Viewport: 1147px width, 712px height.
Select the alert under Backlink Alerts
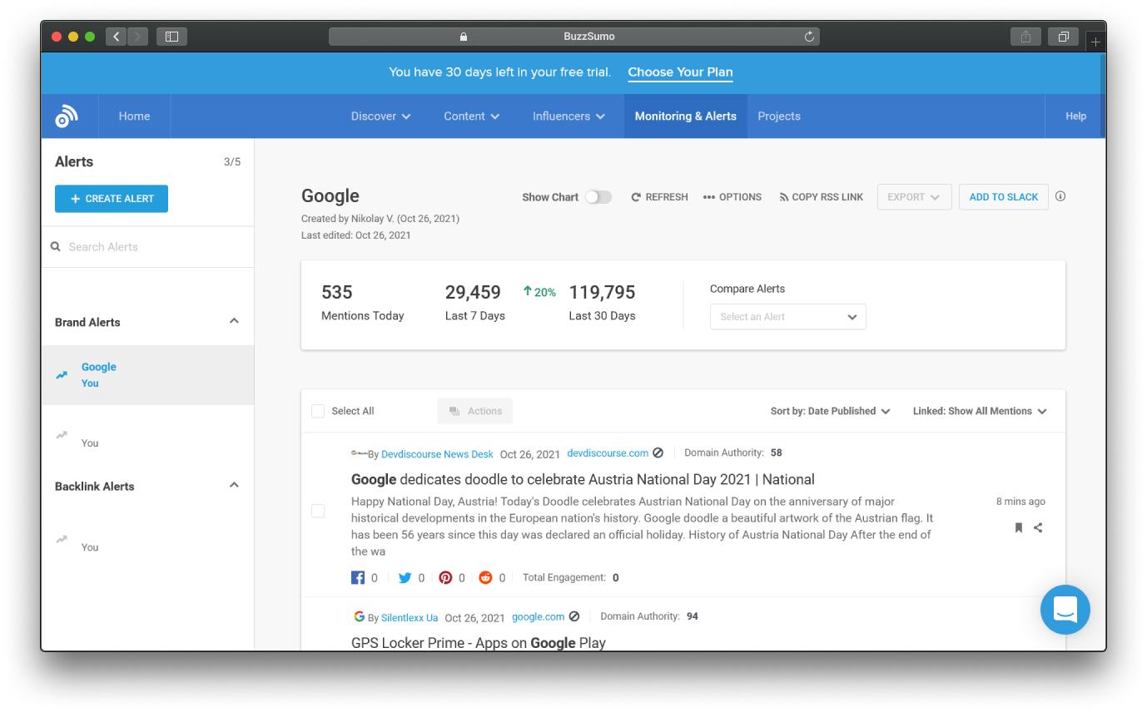pos(148,540)
